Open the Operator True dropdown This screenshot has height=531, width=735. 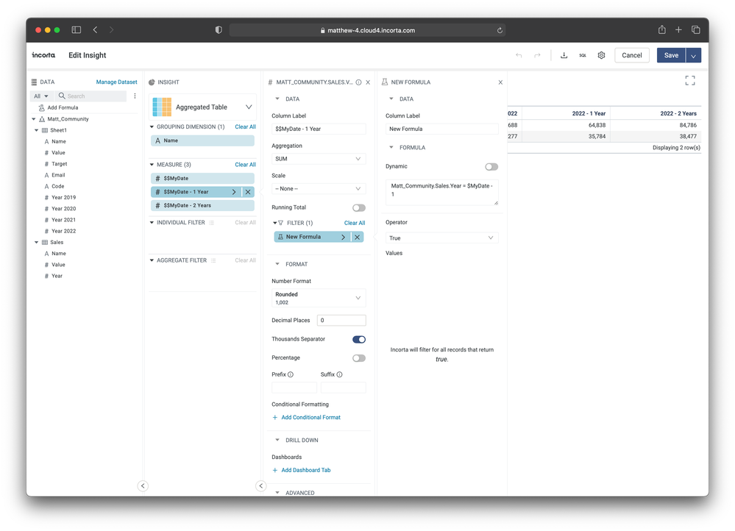pyautogui.click(x=441, y=238)
